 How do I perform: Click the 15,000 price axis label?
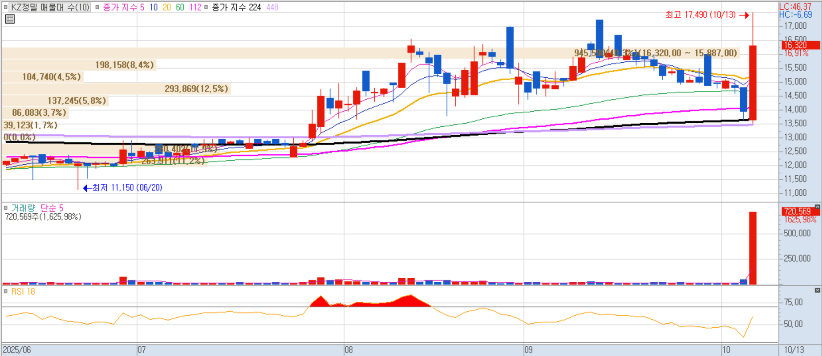tap(795, 82)
